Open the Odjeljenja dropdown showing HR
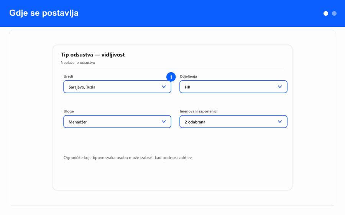345x215 pixels. click(233, 87)
